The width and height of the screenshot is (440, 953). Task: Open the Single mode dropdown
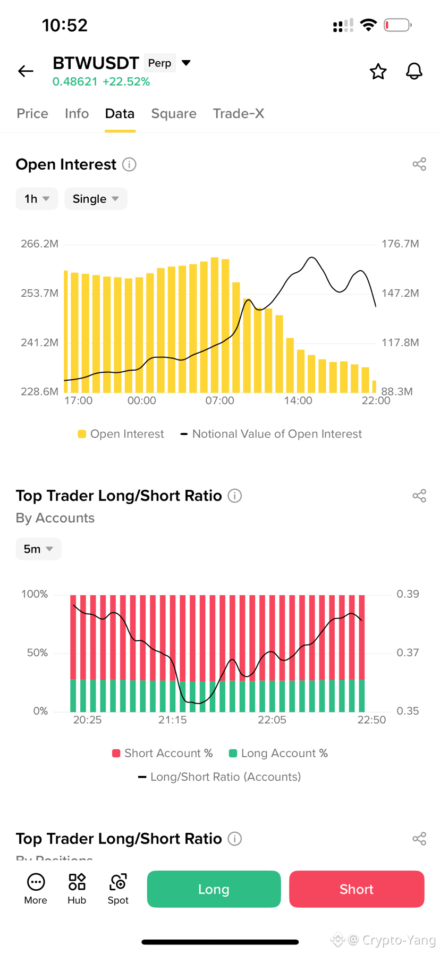point(96,199)
